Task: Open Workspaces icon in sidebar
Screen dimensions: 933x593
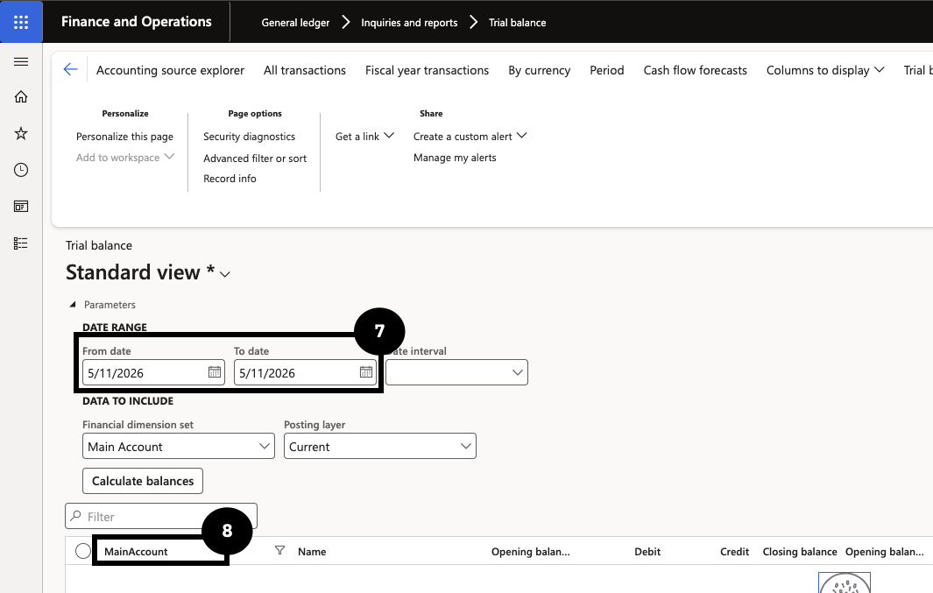Action: pyautogui.click(x=21, y=207)
